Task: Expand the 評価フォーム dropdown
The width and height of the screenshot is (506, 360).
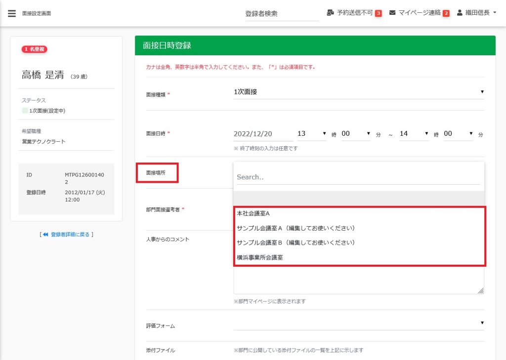Action: pos(358,323)
